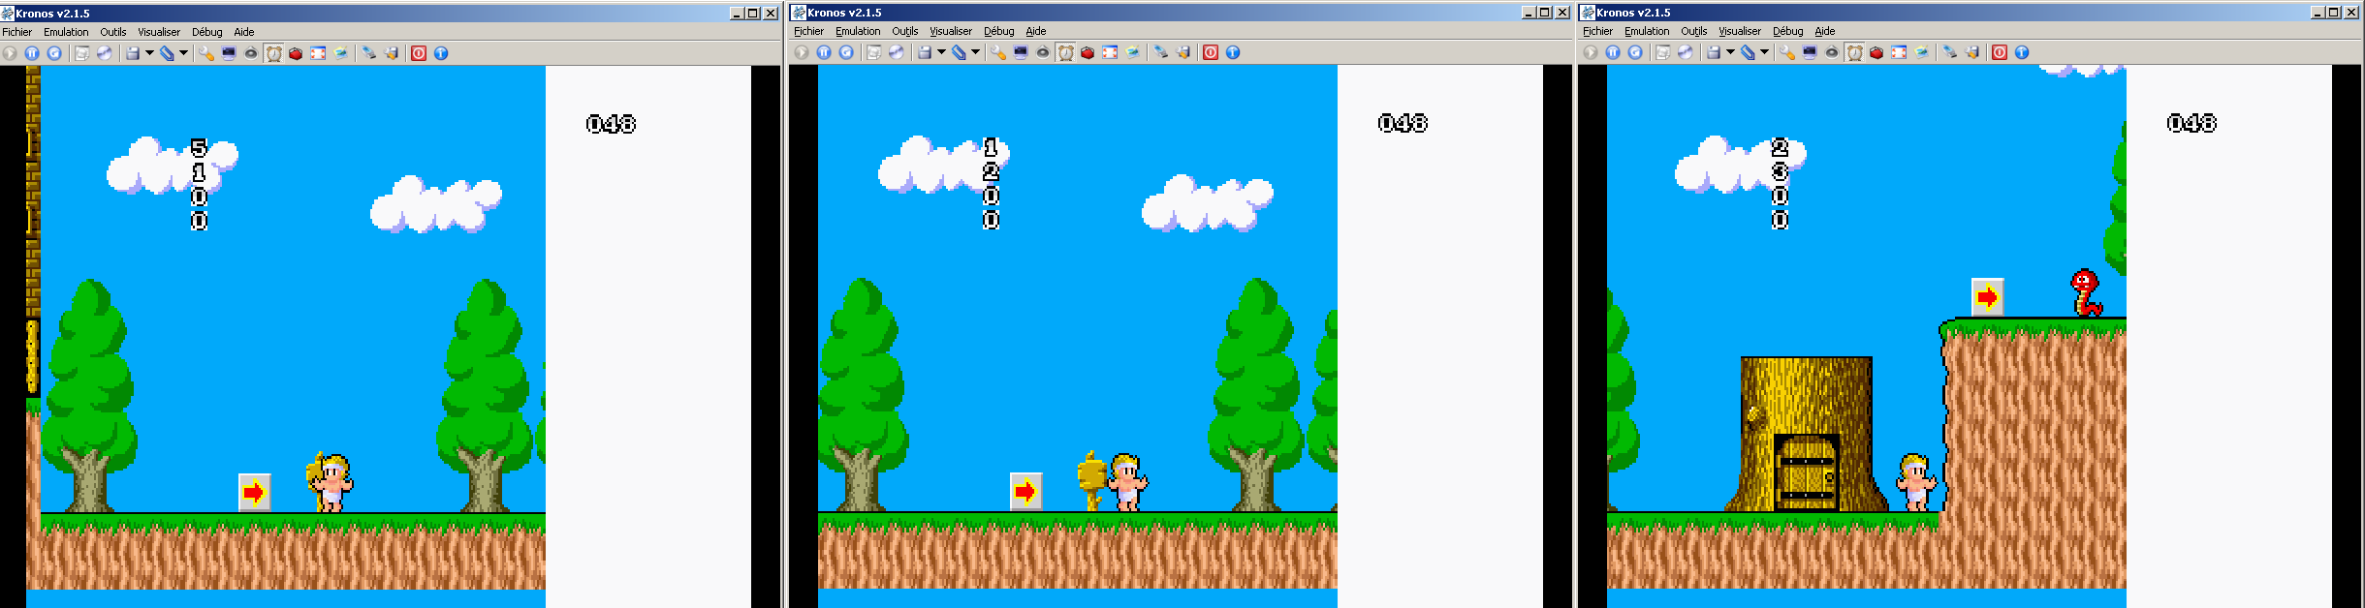2365x608 pixels.
Task: Click Run icon in the score 5100 window
Action: [x=10, y=53]
